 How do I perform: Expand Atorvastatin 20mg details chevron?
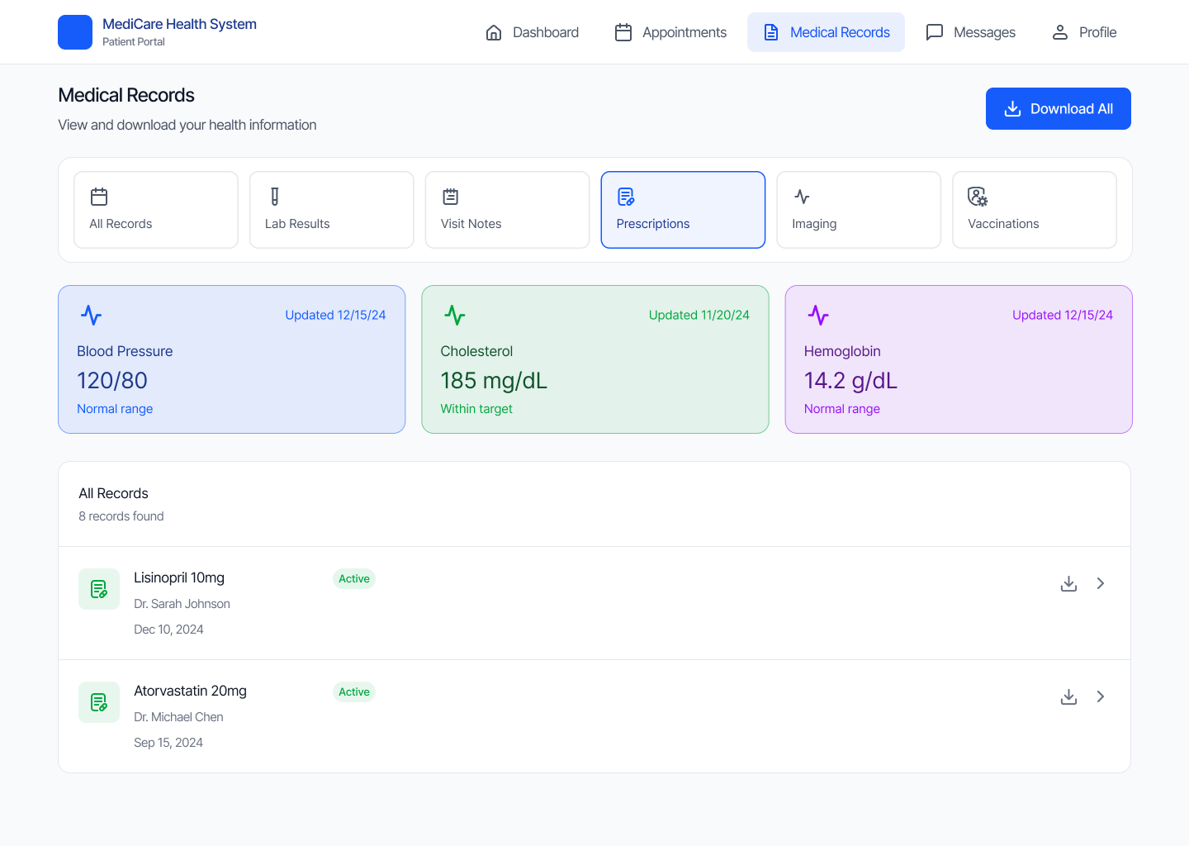click(x=1101, y=696)
